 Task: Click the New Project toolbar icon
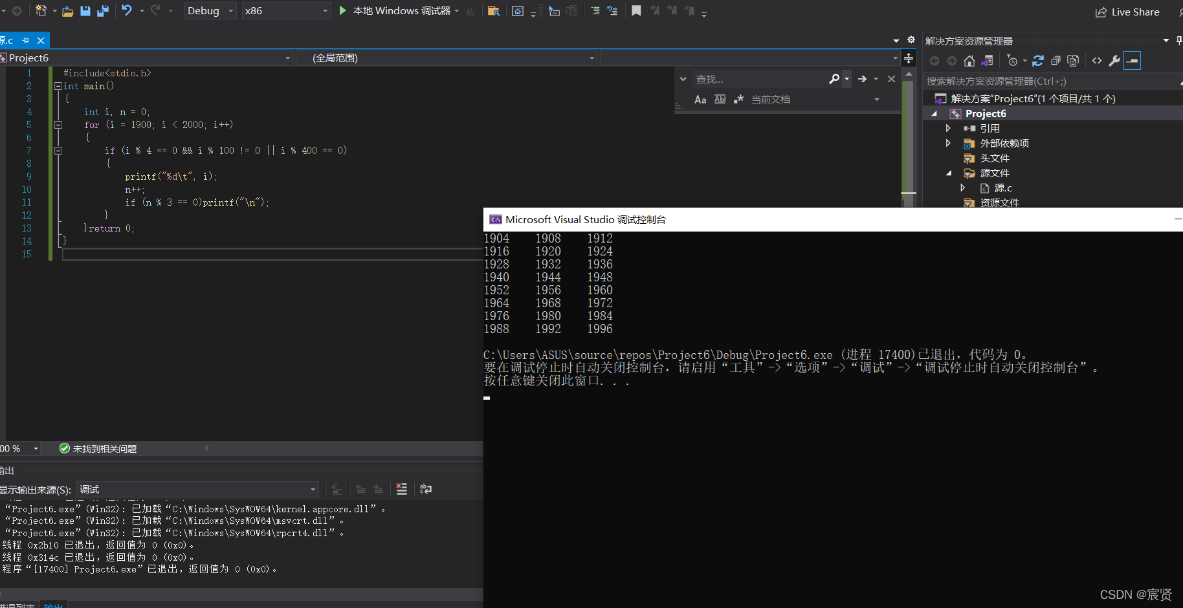(41, 10)
